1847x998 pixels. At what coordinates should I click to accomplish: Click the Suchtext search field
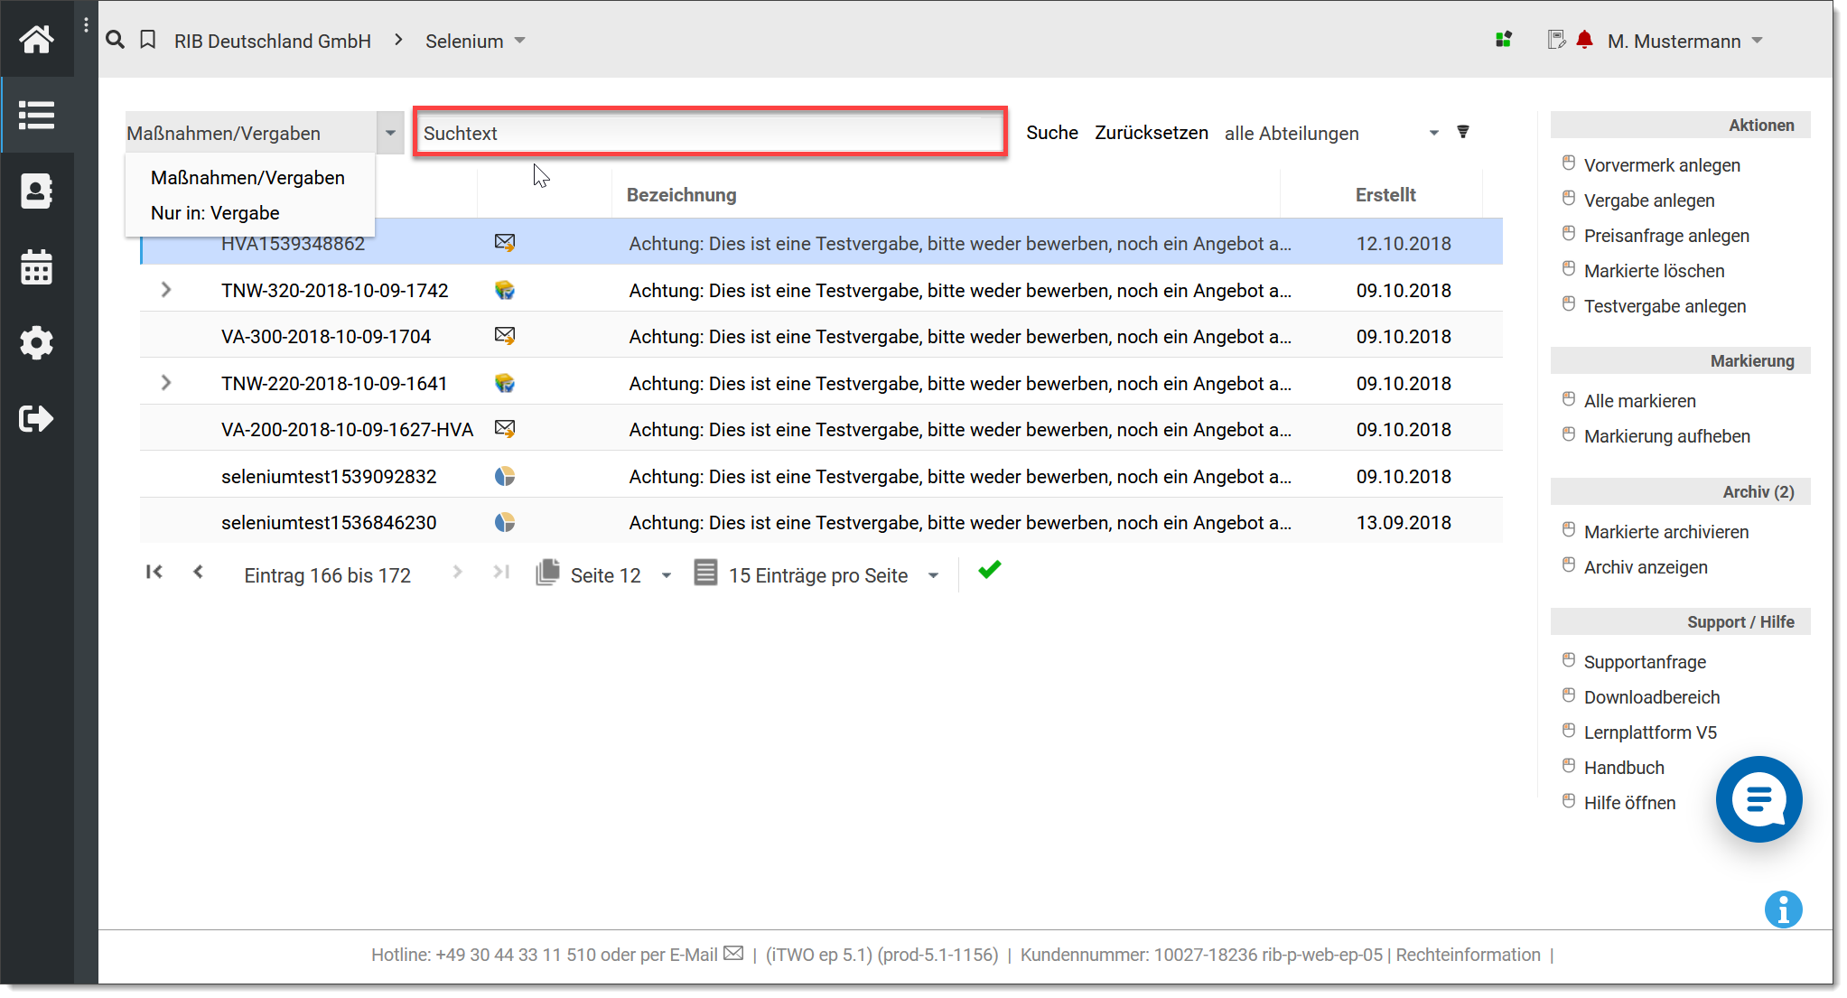[710, 133]
